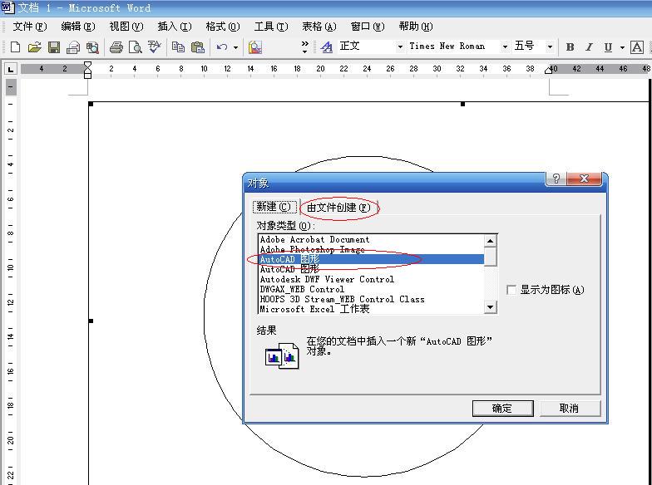
Task: Open the 格式(O) menu
Action: (x=223, y=27)
